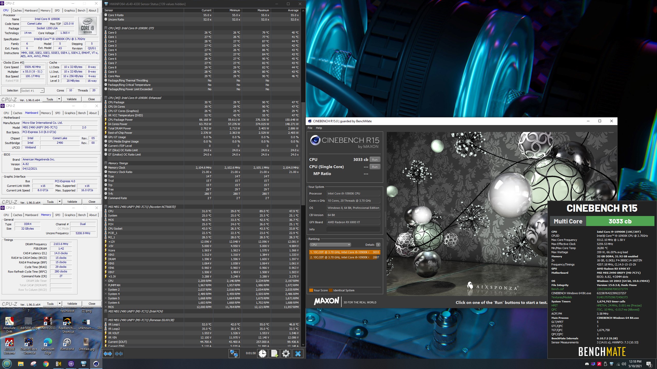The width and height of the screenshot is (657, 369).
Task: Expand Cinebench ranking Details arrow
Action: (x=378, y=245)
